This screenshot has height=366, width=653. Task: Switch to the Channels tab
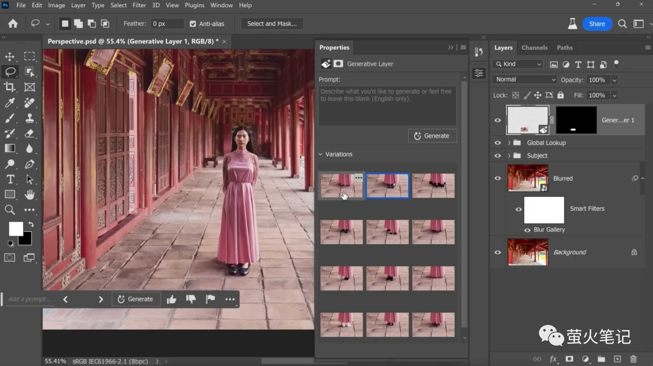(534, 48)
